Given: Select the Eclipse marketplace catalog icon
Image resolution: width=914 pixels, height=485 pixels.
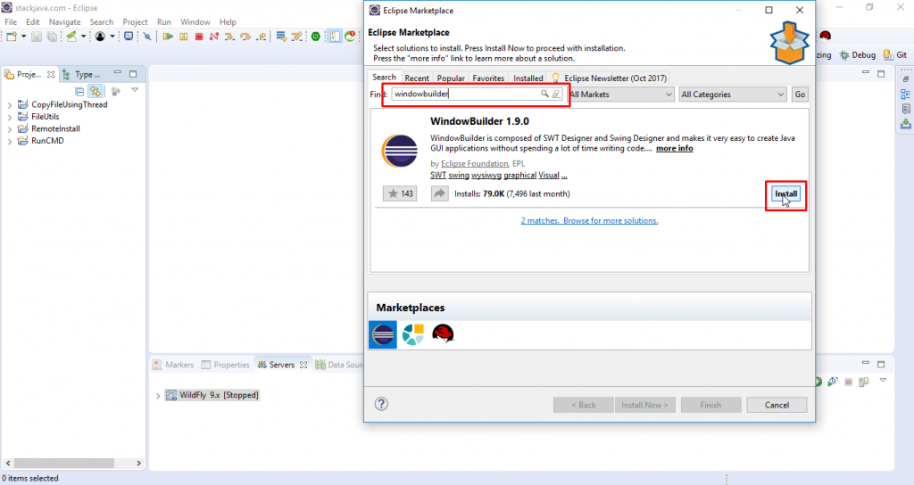Looking at the screenshot, I should [x=382, y=335].
